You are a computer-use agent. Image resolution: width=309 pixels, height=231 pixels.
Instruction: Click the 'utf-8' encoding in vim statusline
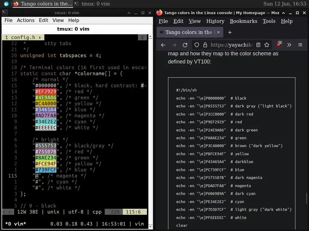point(76,212)
